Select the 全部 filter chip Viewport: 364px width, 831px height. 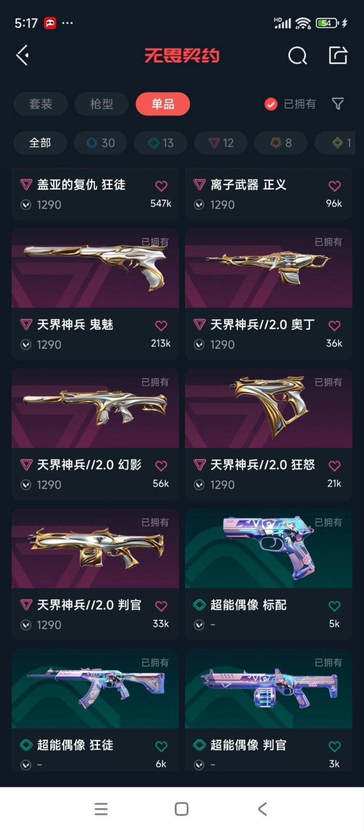coord(40,143)
